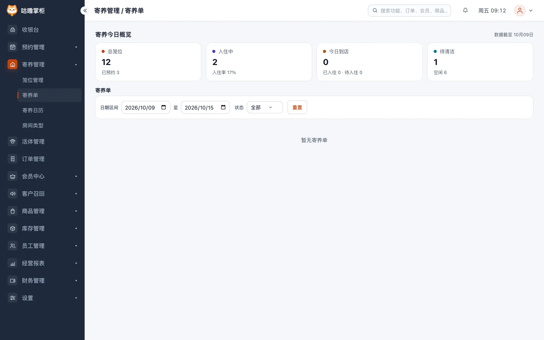The height and width of the screenshot is (340, 544).
Task: Click the end date field 2026/10/15
Action: 205,107
